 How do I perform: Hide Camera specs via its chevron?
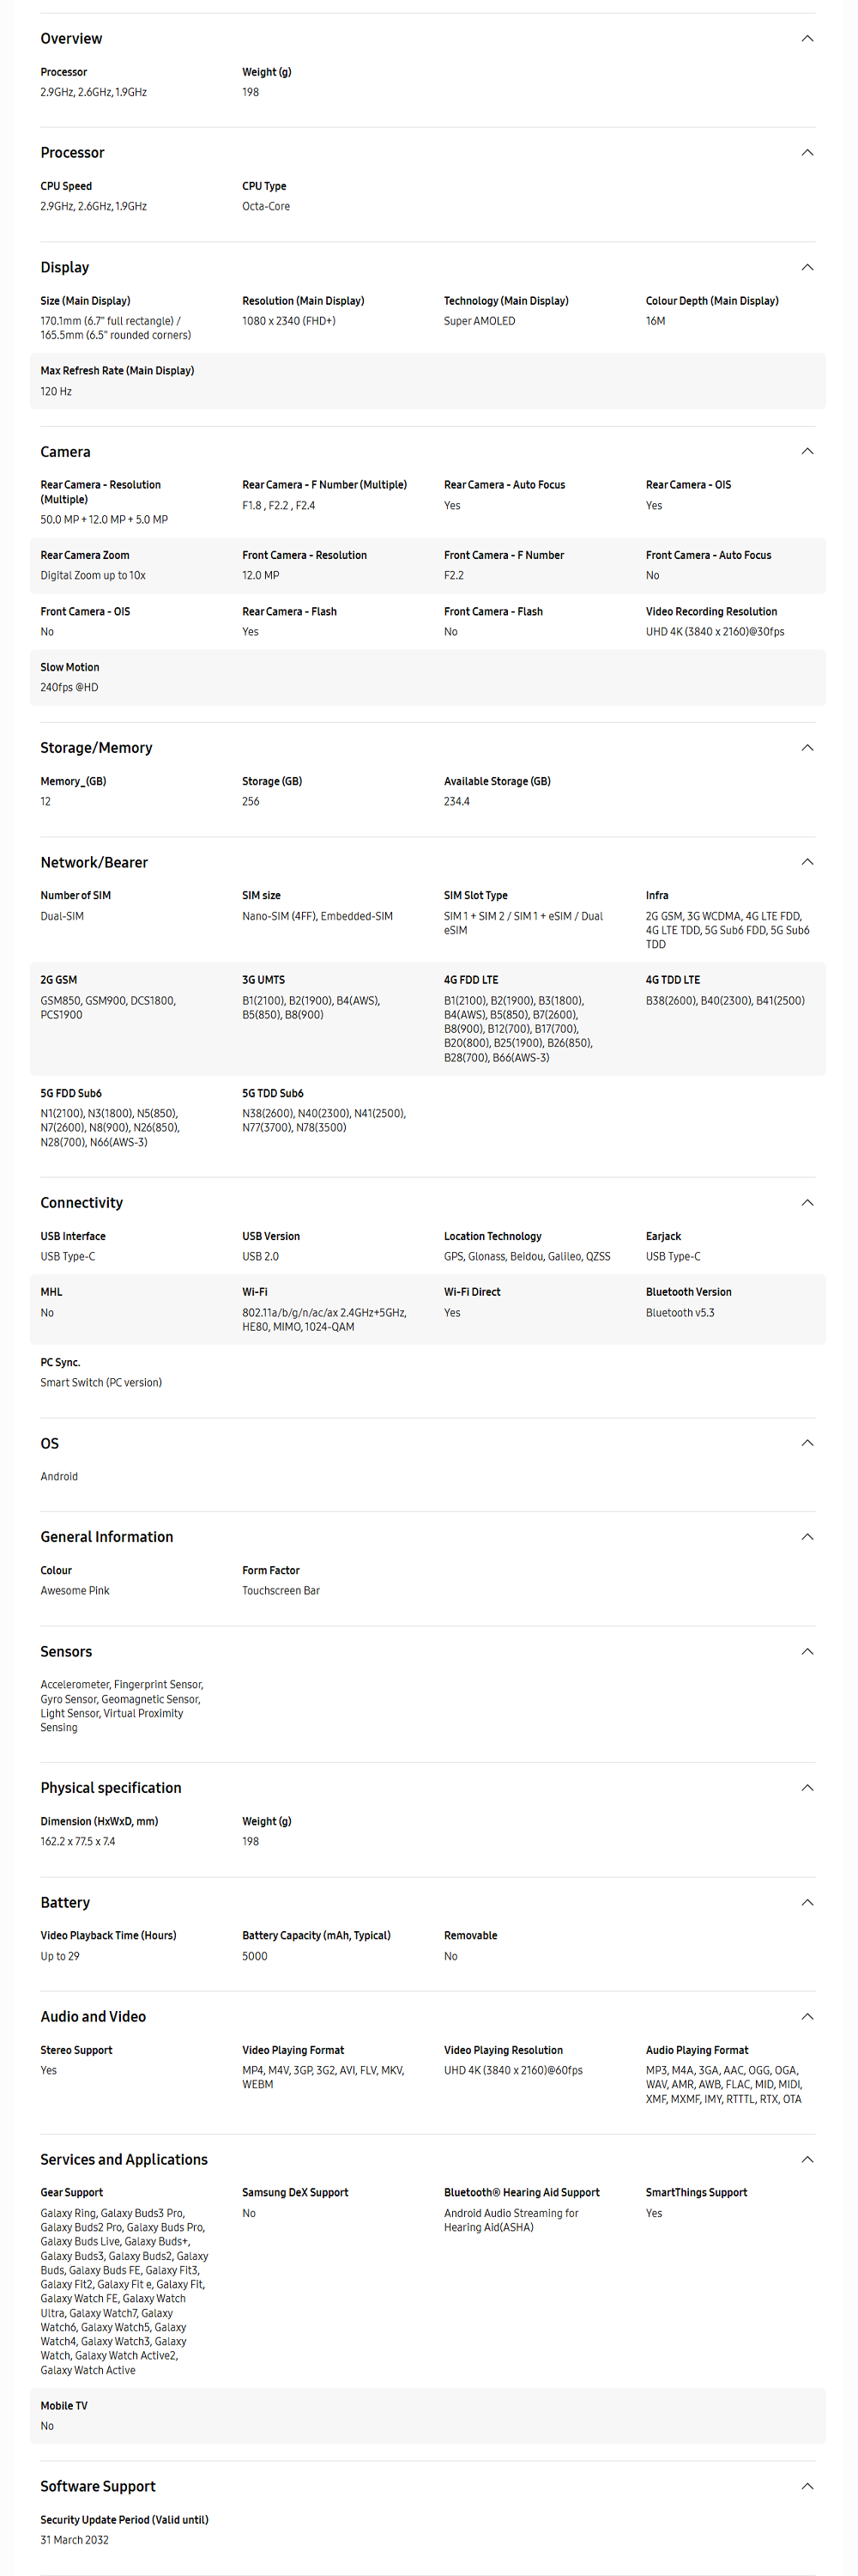[x=807, y=452]
